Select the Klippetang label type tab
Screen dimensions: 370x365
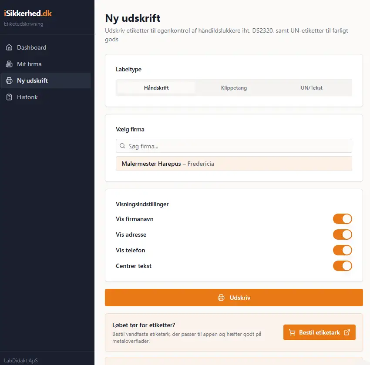[234, 88]
